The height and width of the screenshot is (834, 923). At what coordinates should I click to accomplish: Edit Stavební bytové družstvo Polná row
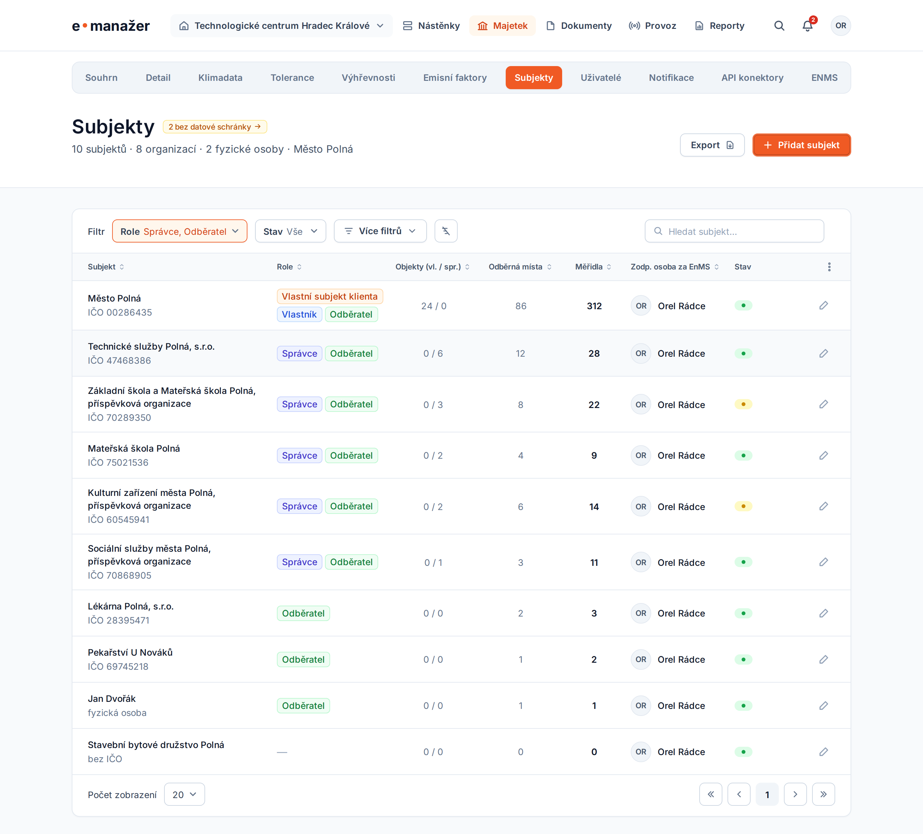pyautogui.click(x=824, y=752)
